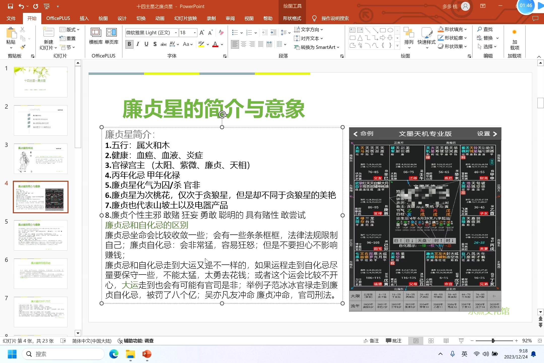Select the oval shape in shapes gallery

click(x=390, y=30)
